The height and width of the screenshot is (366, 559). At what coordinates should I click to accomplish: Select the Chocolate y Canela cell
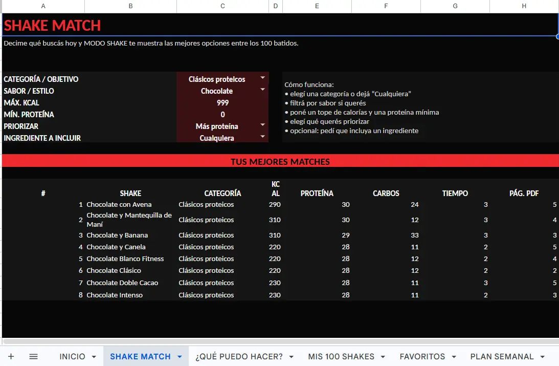point(130,247)
